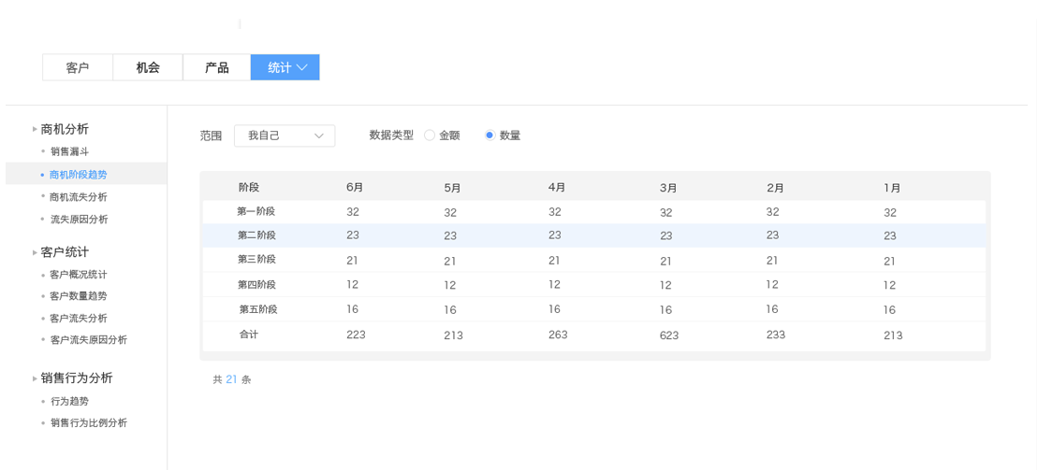Collapse the 商机分析 section triangle
1038x470 pixels.
point(35,130)
